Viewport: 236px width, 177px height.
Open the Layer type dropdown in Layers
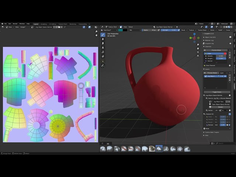click(223, 73)
